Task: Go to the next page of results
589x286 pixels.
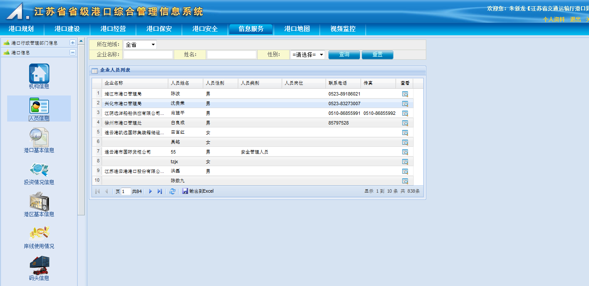Action: coord(151,191)
